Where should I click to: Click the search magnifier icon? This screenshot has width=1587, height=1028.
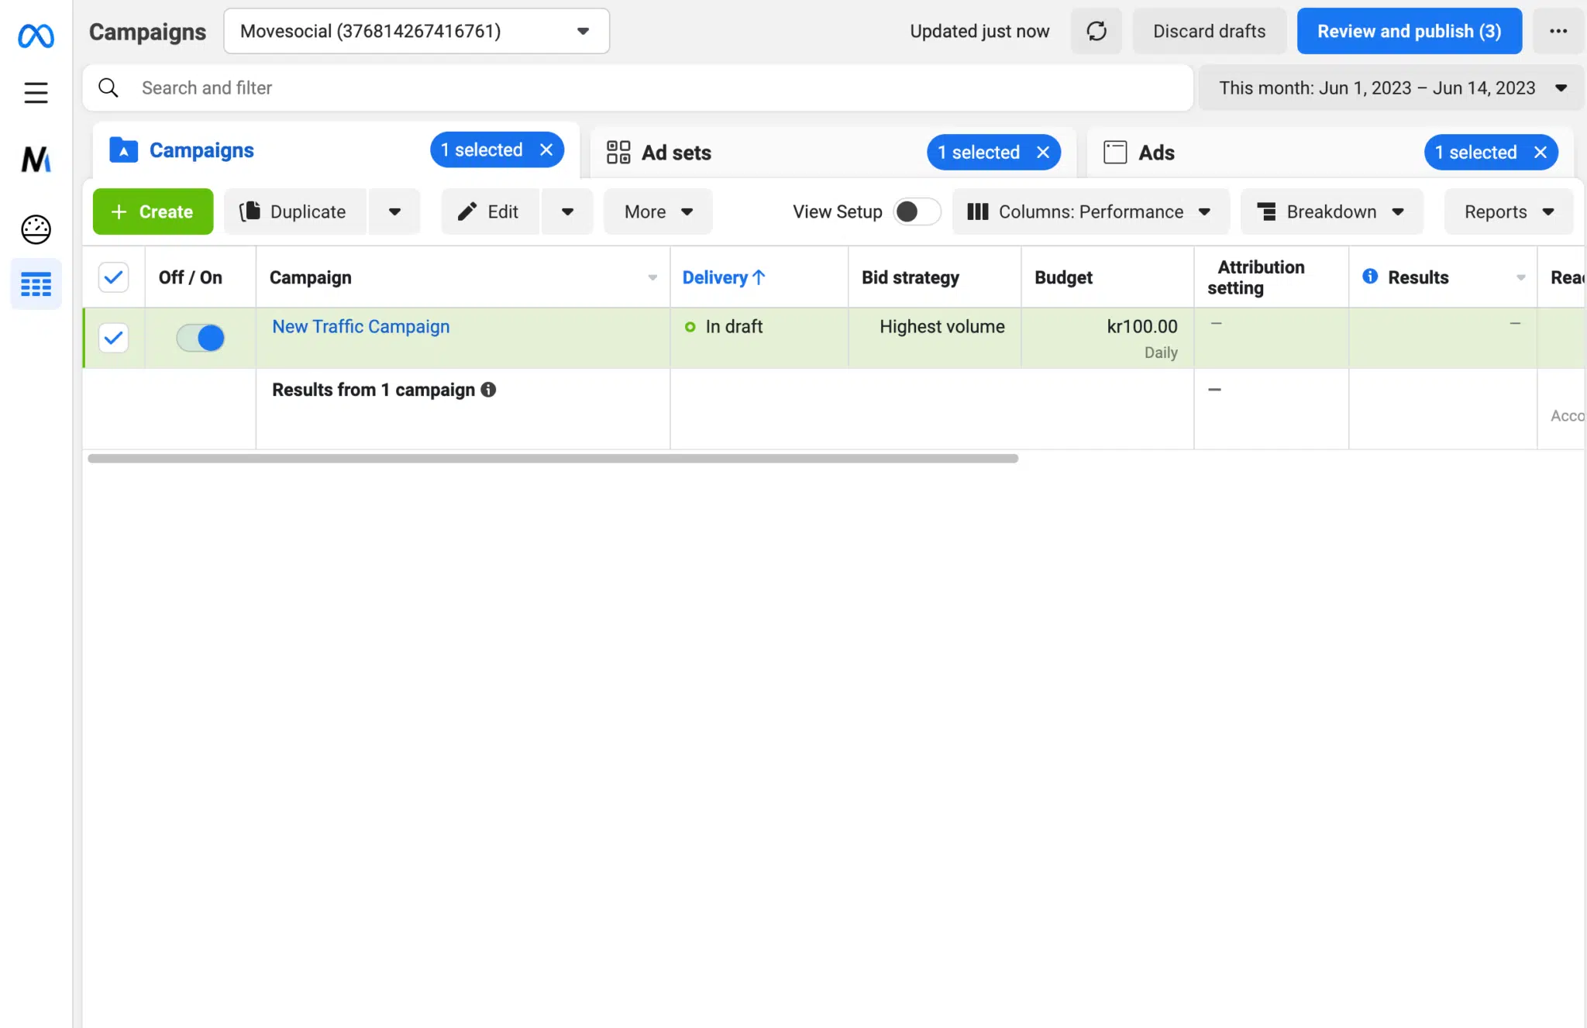click(x=108, y=88)
